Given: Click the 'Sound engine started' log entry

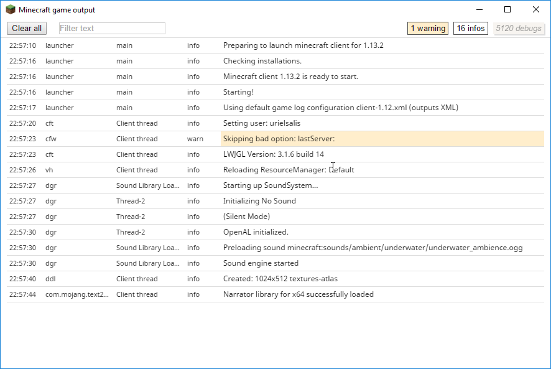Looking at the screenshot, I should [261, 263].
